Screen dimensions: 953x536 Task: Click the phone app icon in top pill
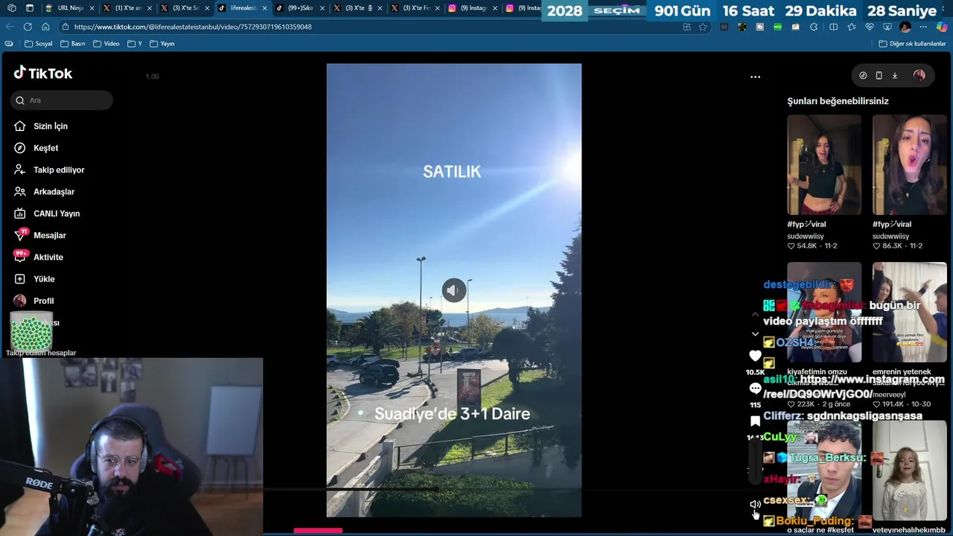point(879,75)
